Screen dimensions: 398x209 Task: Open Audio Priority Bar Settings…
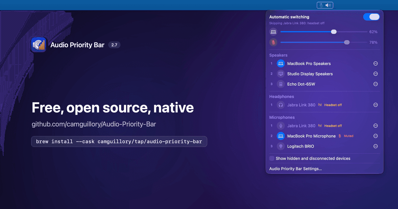pos(296,169)
